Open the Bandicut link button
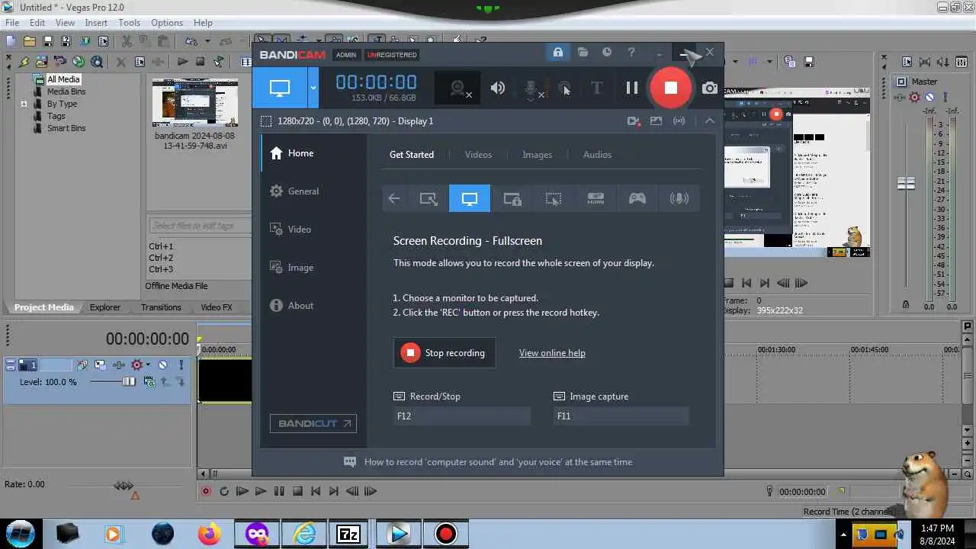This screenshot has width=976, height=549. coord(313,423)
